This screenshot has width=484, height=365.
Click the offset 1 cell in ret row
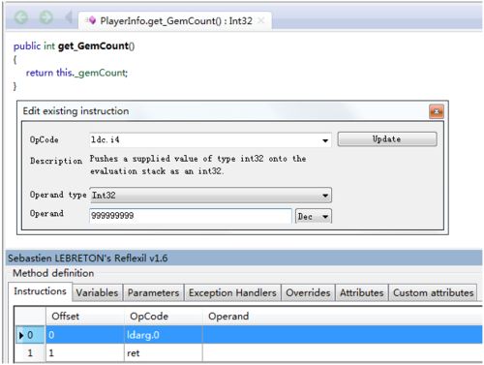85,352
